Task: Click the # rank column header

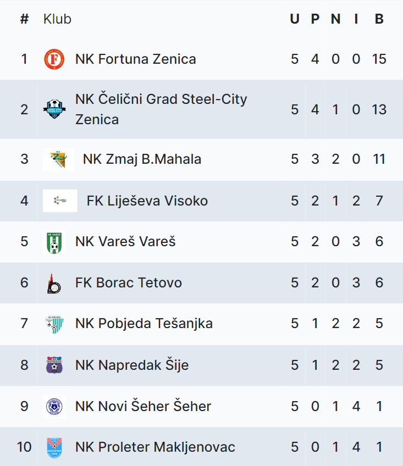Action: [24, 19]
